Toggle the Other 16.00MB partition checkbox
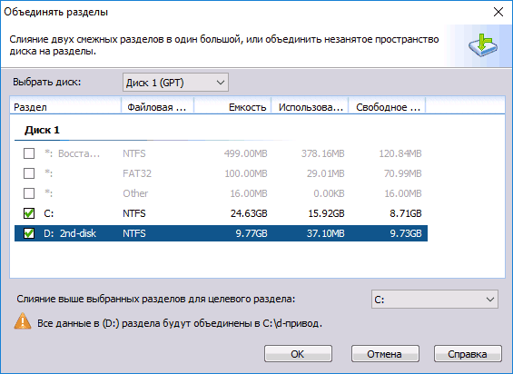The width and height of the screenshot is (513, 374). 29,193
